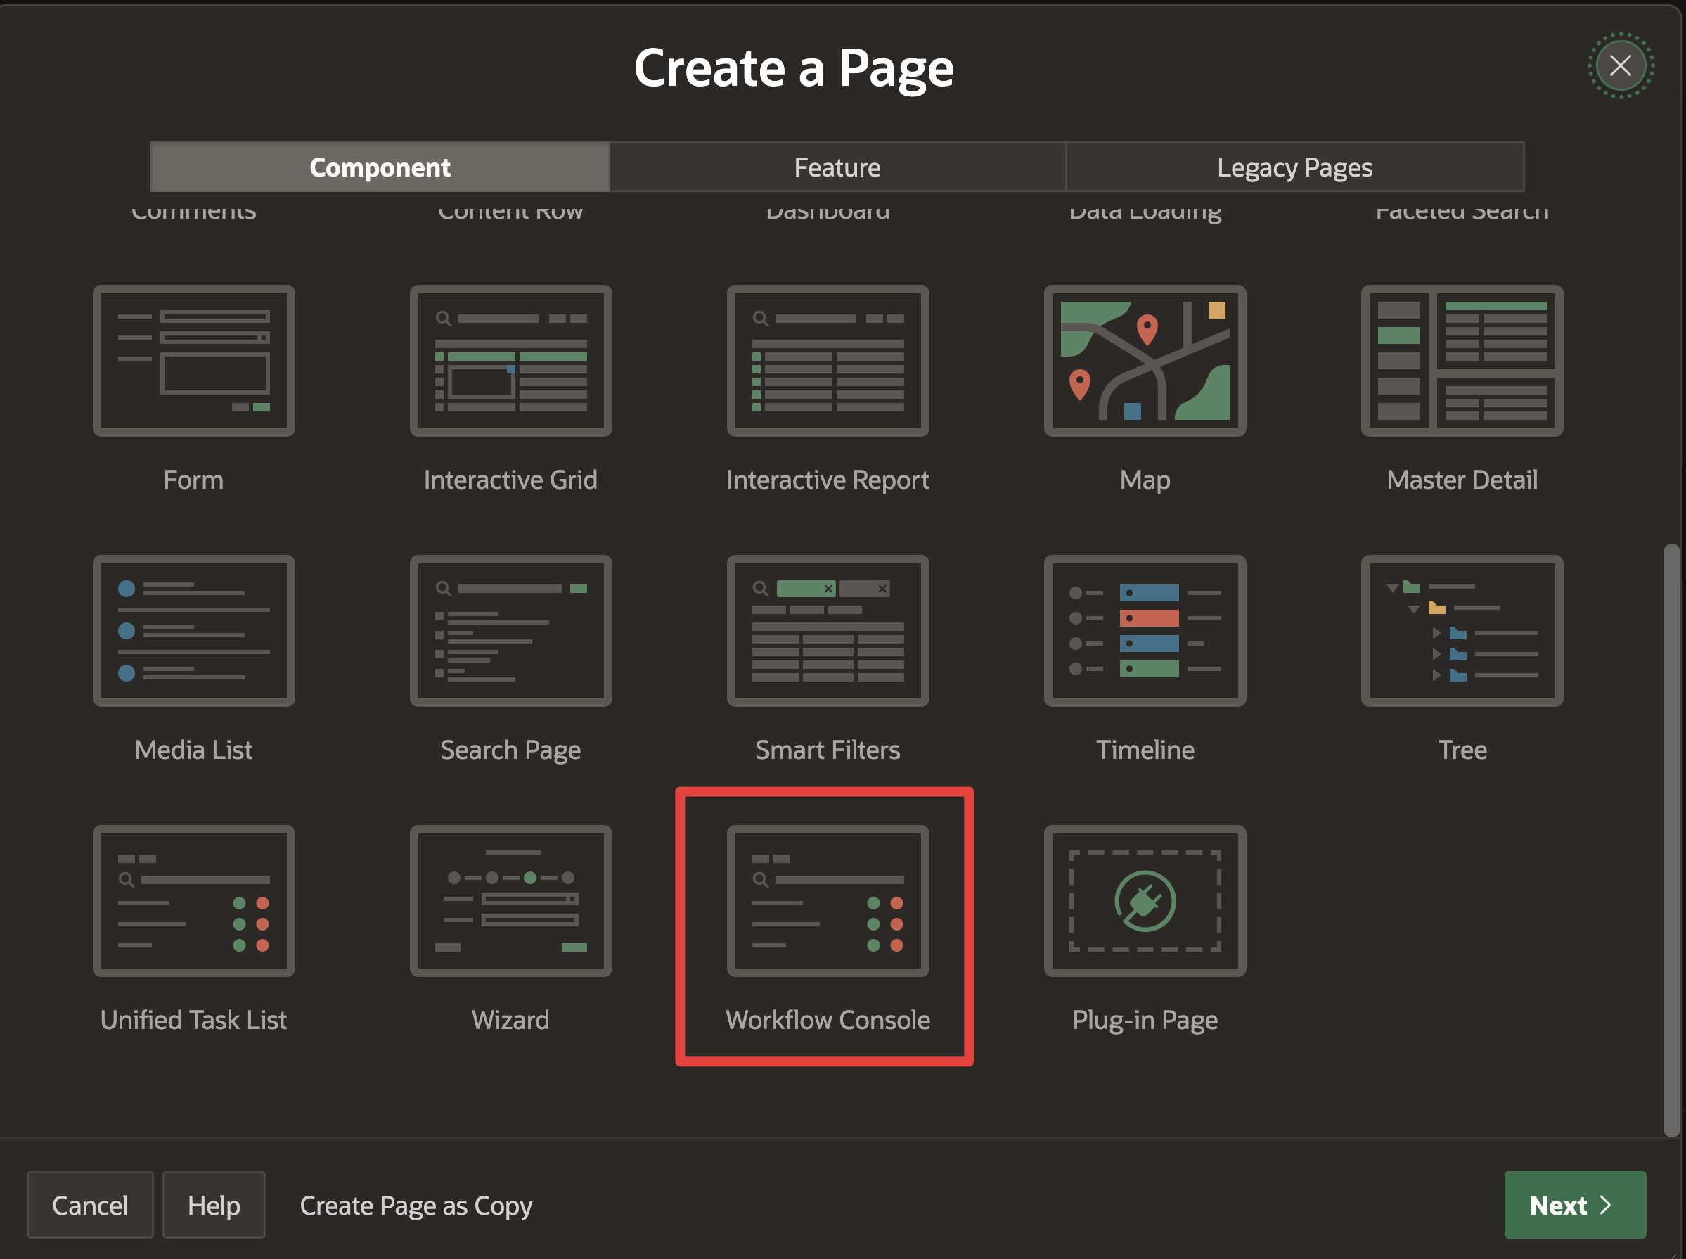Select the Workflow Console page icon
This screenshot has width=1686, height=1259.
point(828,901)
